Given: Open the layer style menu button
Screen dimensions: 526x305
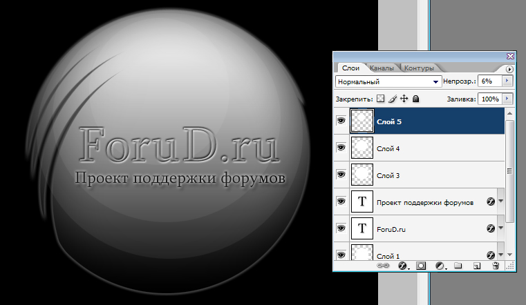Looking at the screenshot, I should point(403,266).
